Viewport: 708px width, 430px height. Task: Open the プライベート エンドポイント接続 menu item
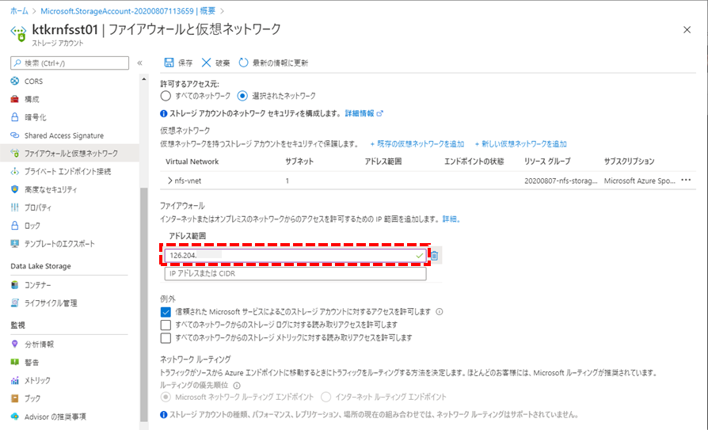pos(70,171)
